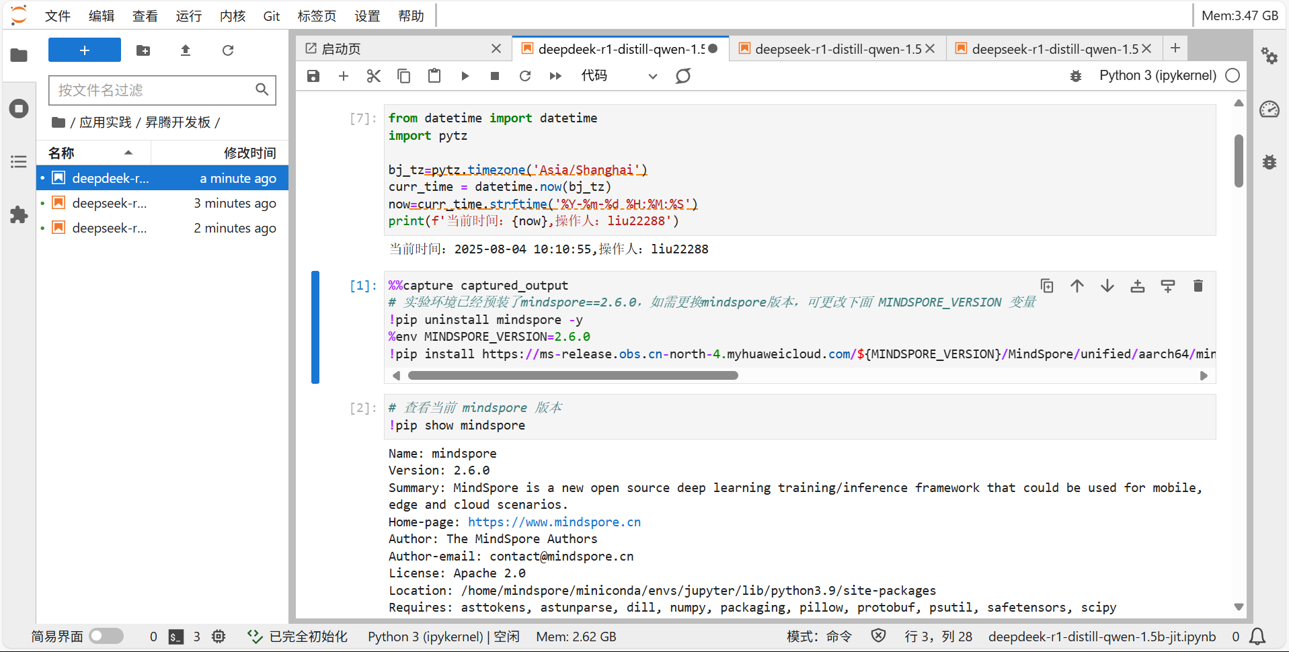Open the debugger panel in right sidebar
1289x652 pixels.
pos(1269,162)
